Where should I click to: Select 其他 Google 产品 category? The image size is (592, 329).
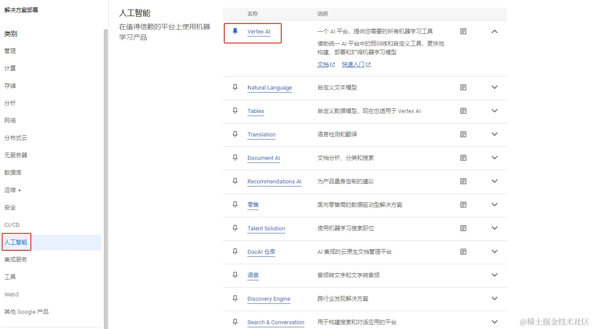pos(27,312)
